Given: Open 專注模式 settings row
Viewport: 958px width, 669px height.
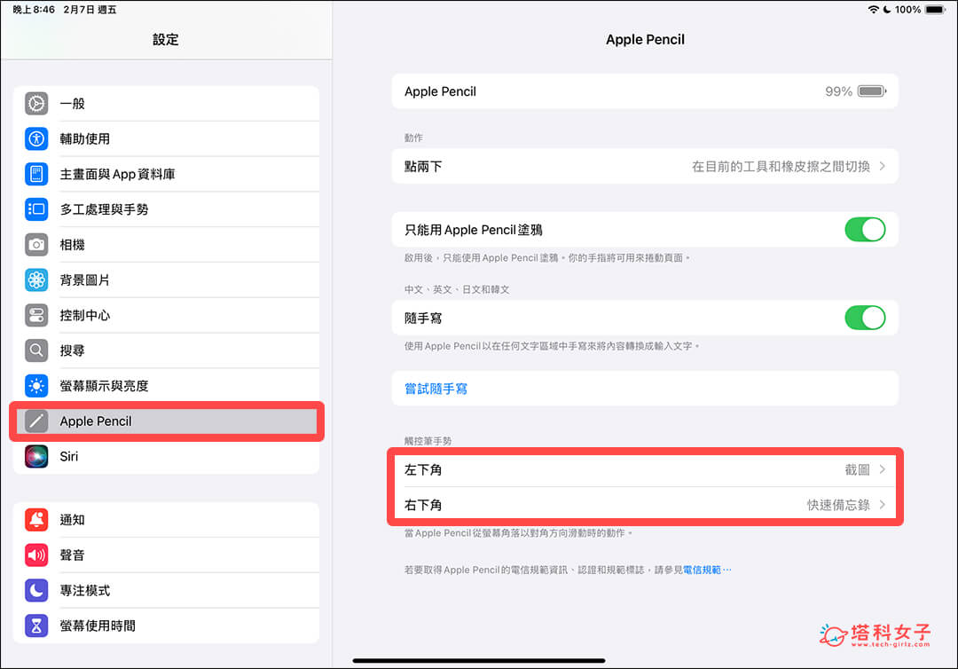Looking at the screenshot, I should tap(166, 590).
